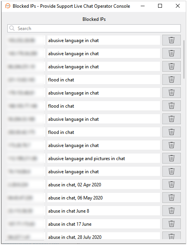Delete the 'abuse in chat, 28 July 2020' entry
Viewport: 187px width, 245px height.
[x=172, y=235]
